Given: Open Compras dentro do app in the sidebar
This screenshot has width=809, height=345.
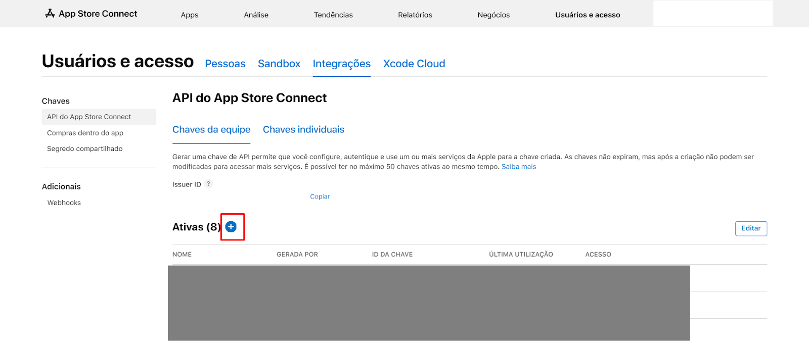Looking at the screenshot, I should point(85,133).
